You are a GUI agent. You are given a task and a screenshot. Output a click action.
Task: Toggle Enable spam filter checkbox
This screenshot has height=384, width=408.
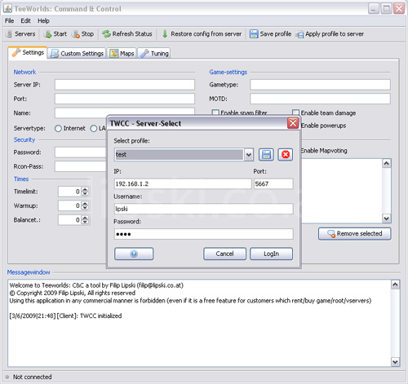pyautogui.click(x=215, y=113)
